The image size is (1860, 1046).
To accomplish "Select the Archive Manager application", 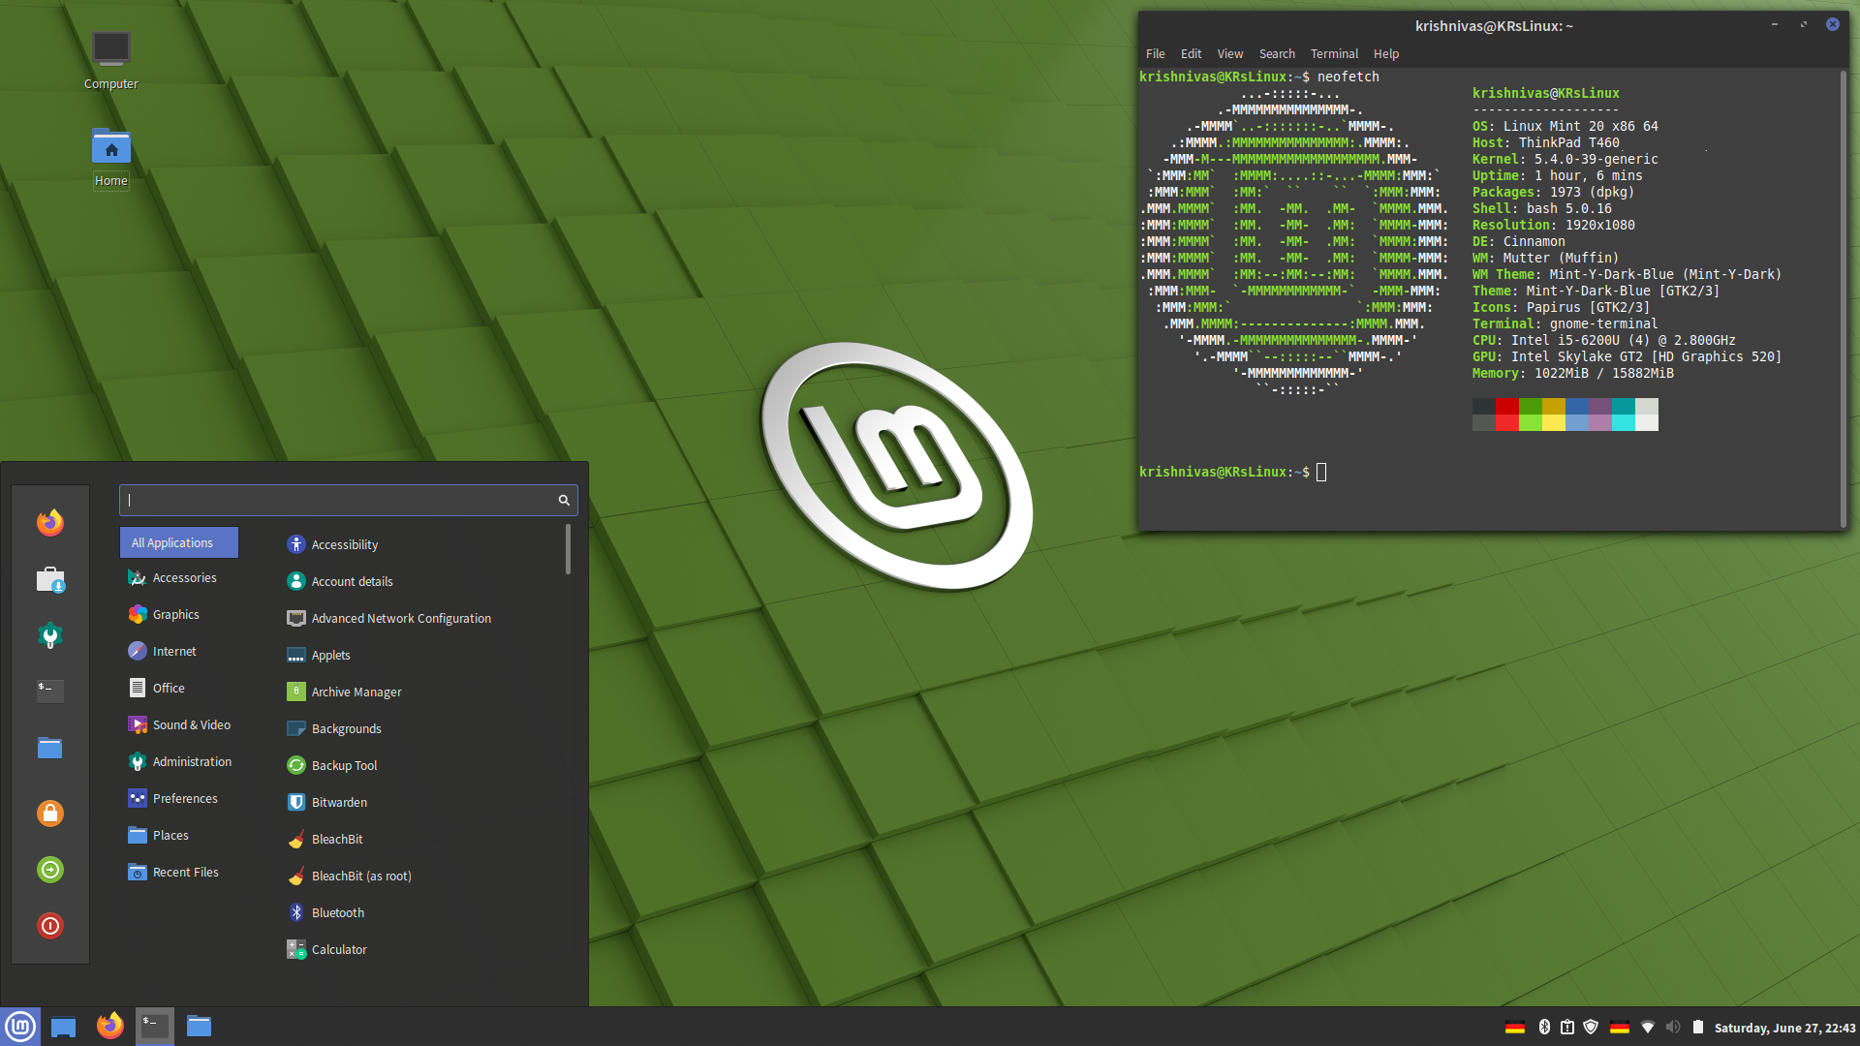I will point(356,691).
